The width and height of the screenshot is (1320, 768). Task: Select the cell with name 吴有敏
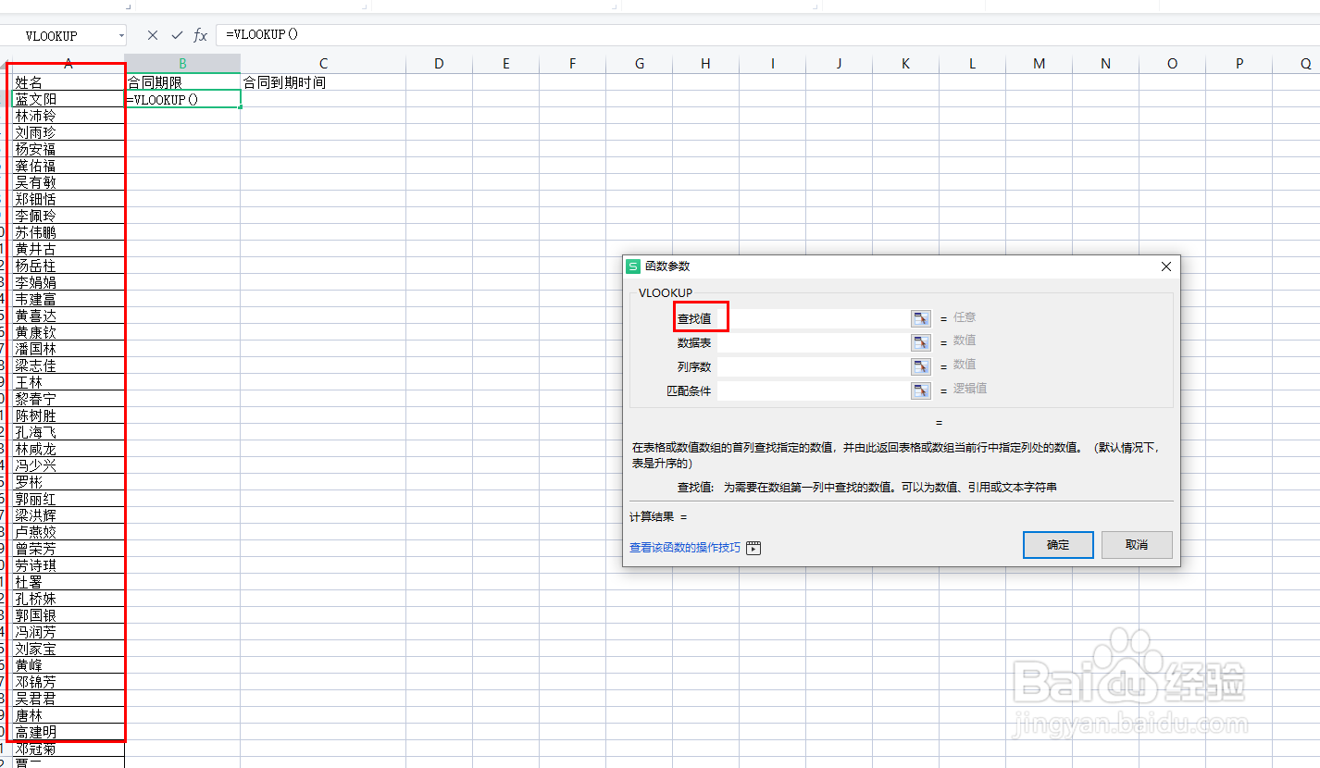[68, 182]
